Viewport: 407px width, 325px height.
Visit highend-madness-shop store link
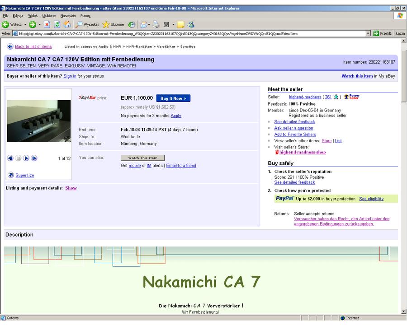click(x=303, y=152)
